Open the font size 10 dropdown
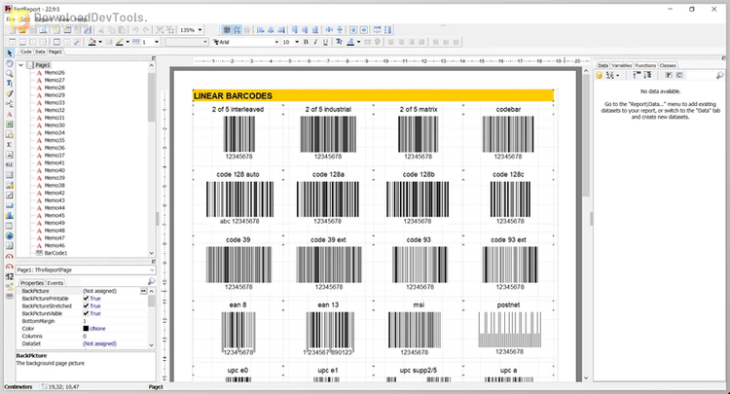The width and height of the screenshot is (730, 394). coord(297,42)
